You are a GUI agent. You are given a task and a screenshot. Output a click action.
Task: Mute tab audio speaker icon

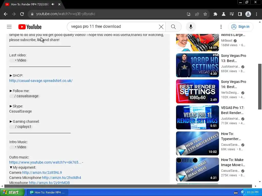coord(53,4)
